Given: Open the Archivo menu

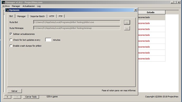Looking at the screenshot, I should point(6,6).
